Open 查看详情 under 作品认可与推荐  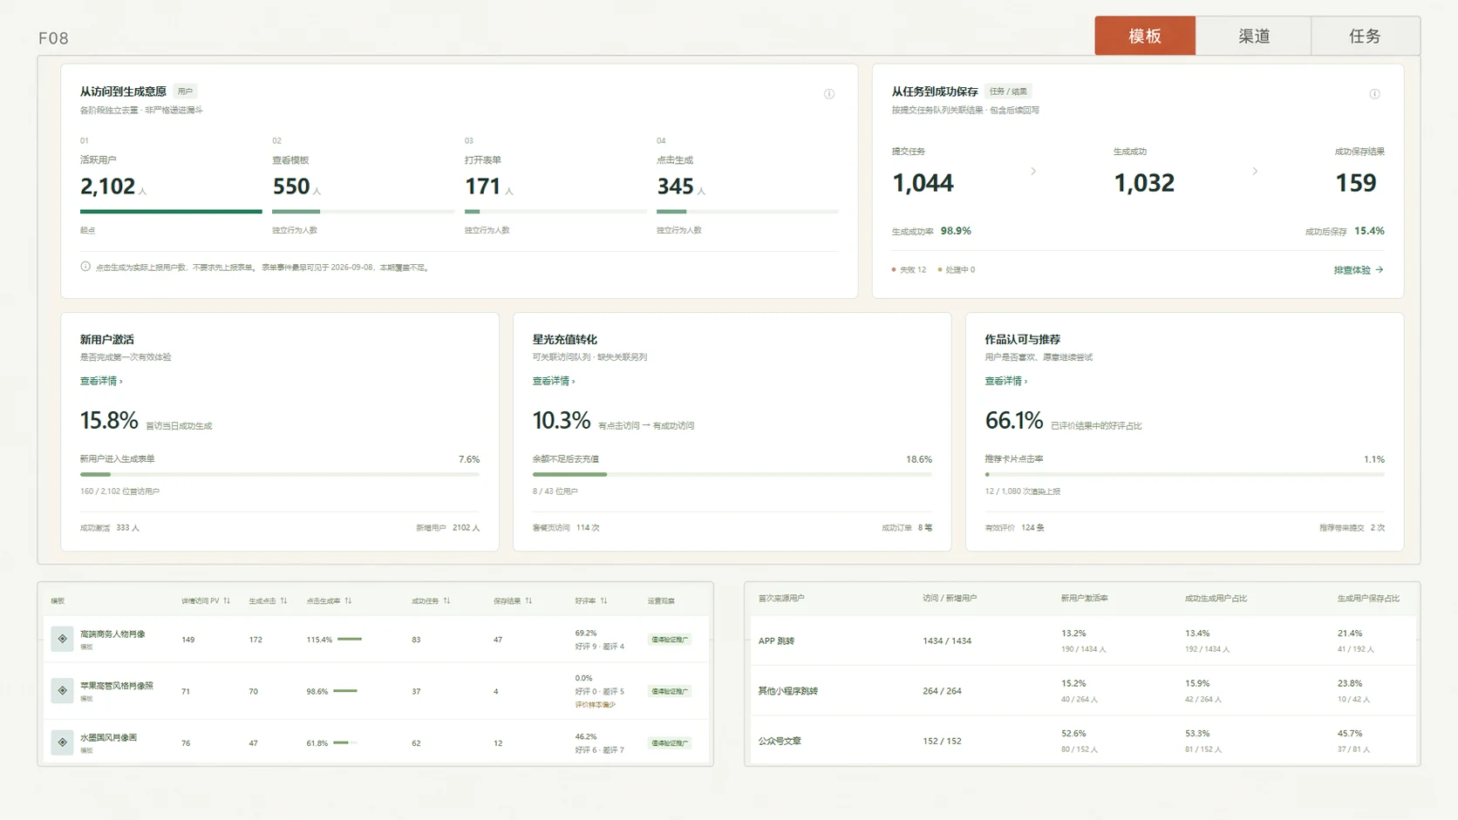(x=1006, y=381)
